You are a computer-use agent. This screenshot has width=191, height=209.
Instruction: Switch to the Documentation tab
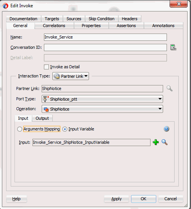(x=23, y=19)
